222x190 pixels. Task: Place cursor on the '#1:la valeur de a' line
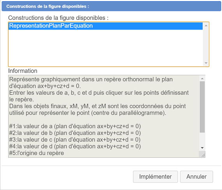point(75,126)
